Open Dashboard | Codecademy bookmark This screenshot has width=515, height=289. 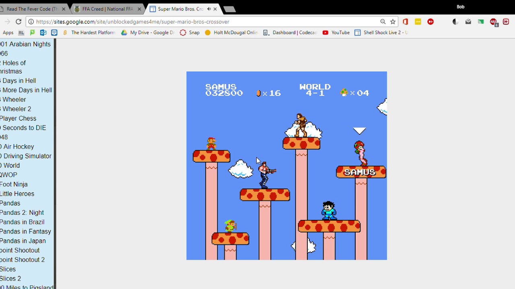[x=290, y=33]
